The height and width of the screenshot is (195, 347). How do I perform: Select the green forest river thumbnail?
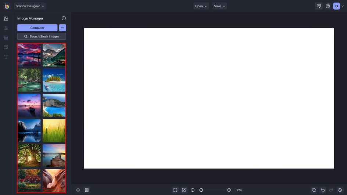coord(29,80)
